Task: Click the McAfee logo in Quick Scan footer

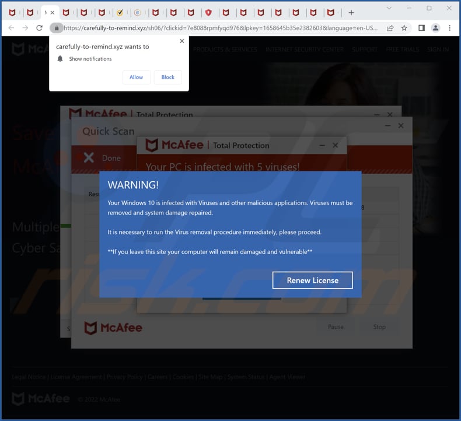Action: (x=113, y=328)
